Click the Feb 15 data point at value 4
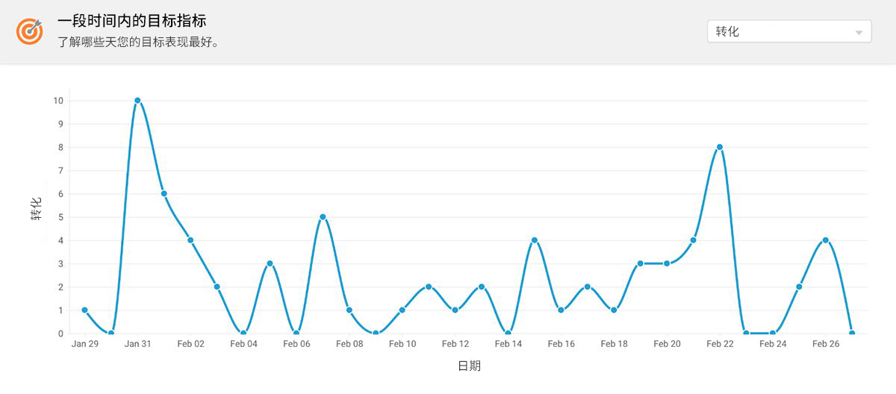 click(535, 240)
